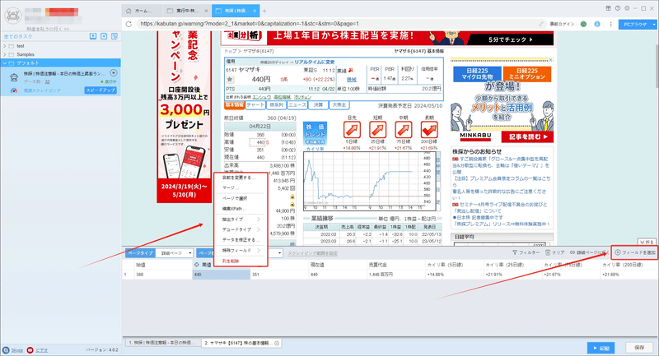659x356 pixels.
Task: Expand the test folder
Action: coord(5,46)
